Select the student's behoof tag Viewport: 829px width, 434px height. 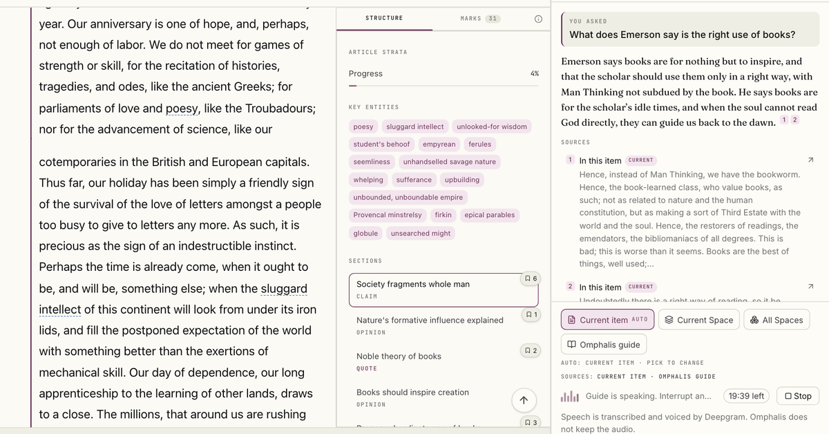[381, 144]
